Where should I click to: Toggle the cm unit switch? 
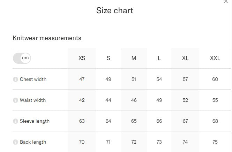click(x=22, y=58)
